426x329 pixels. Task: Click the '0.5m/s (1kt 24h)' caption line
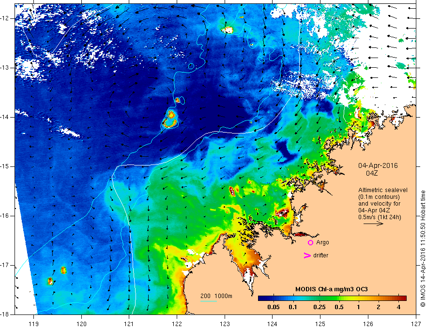tap(380, 217)
